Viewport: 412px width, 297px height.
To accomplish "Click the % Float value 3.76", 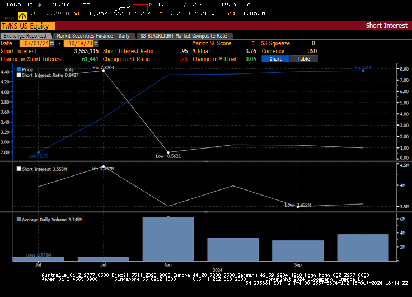I will [x=251, y=51].
